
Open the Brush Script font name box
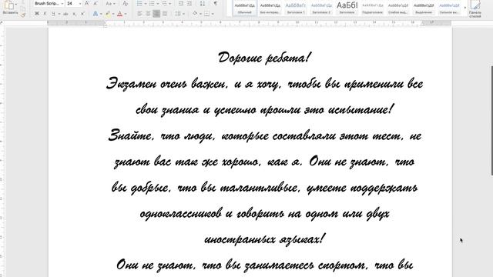(x=49, y=3)
